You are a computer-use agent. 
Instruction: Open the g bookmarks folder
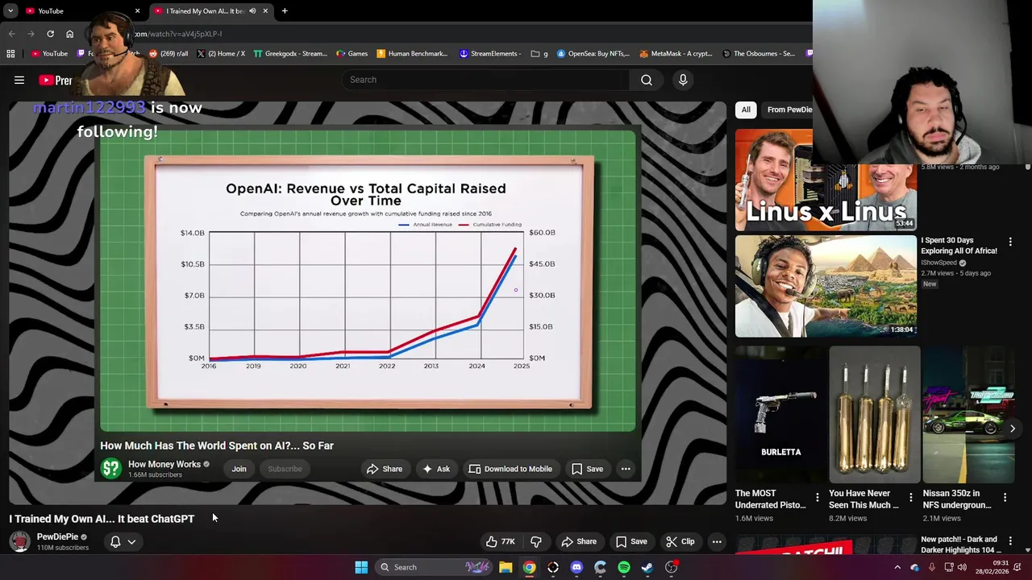539,54
